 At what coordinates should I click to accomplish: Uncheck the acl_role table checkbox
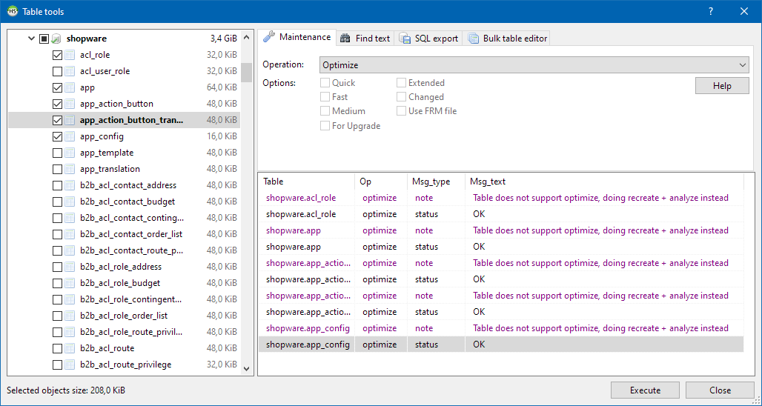(58, 55)
